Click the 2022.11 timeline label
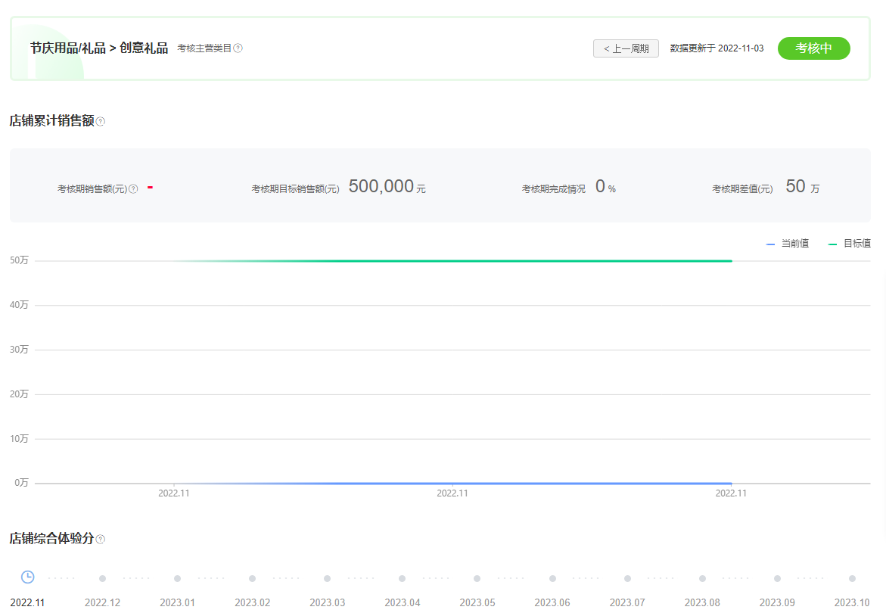Viewport: 886px width, 613px height. 27,603
